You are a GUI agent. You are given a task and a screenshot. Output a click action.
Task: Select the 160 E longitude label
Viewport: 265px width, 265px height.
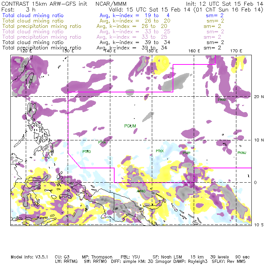(x=194, y=51)
